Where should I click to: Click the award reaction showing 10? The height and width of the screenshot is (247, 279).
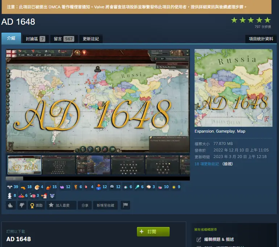(163, 187)
